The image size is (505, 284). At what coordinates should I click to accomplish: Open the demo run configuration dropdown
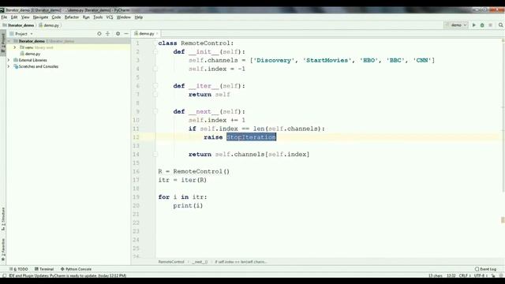(456, 25)
